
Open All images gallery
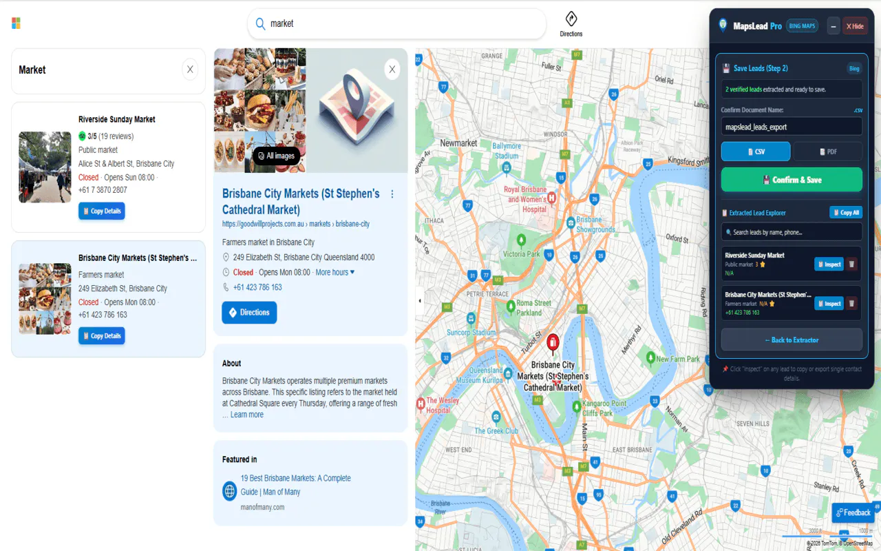[276, 156]
